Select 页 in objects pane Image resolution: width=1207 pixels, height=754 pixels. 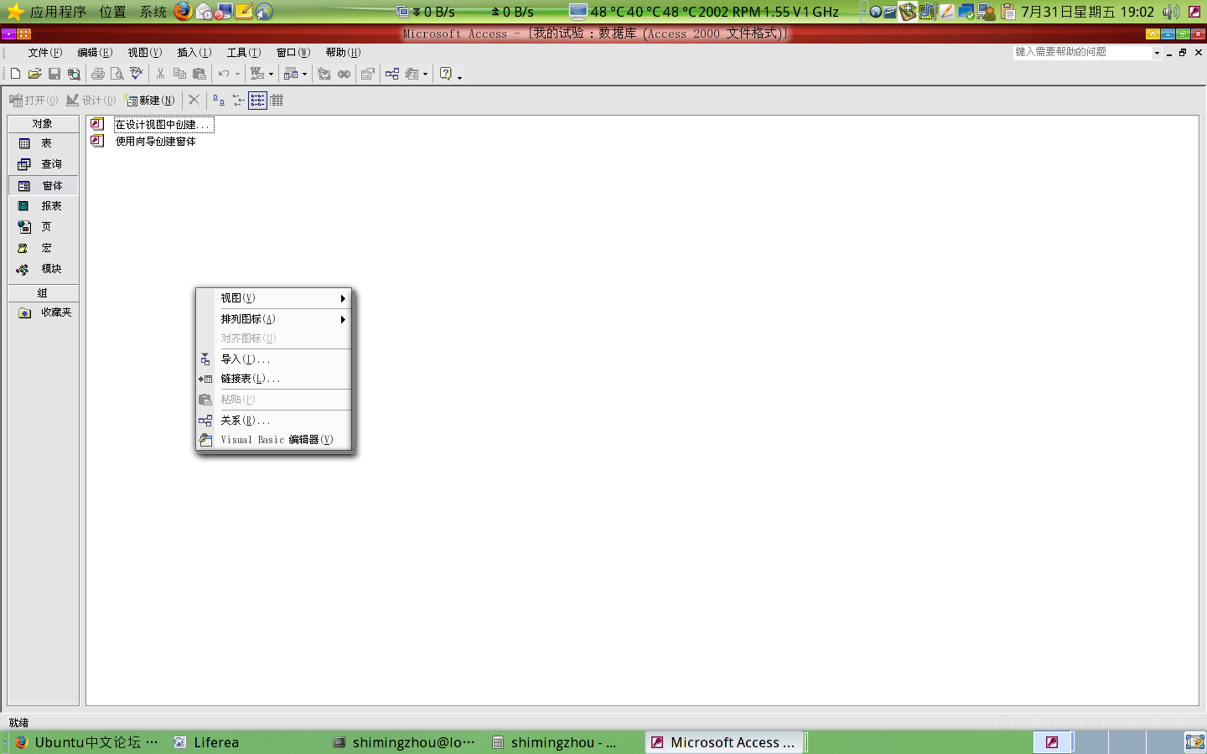tap(44, 227)
